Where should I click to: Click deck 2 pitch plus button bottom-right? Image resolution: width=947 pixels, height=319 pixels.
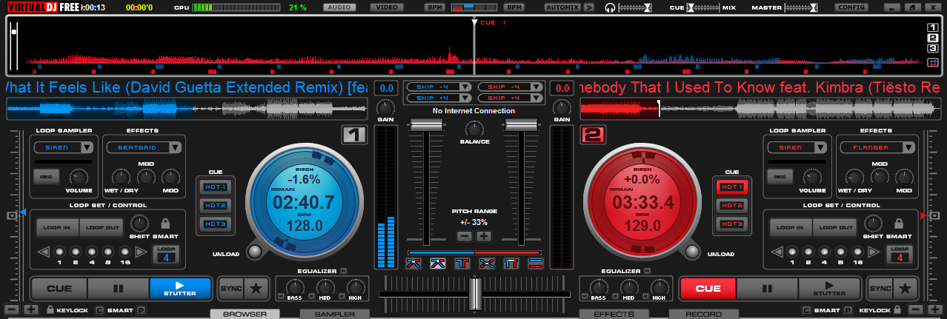tap(934, 309)
